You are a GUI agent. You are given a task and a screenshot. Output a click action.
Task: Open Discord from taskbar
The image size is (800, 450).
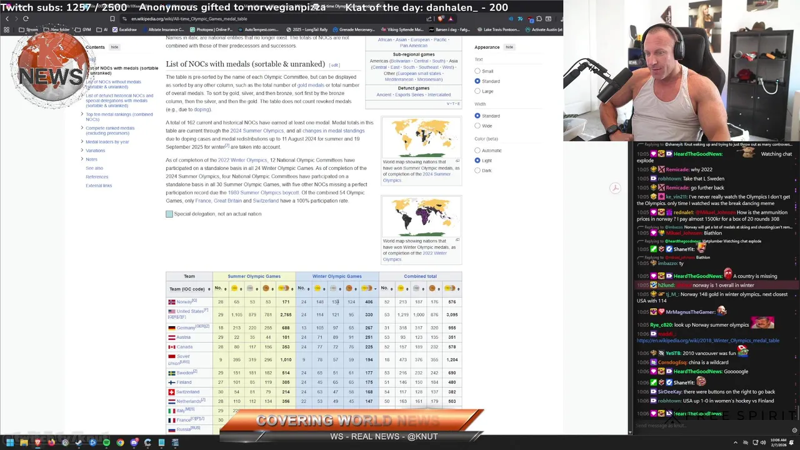(134, 442)
